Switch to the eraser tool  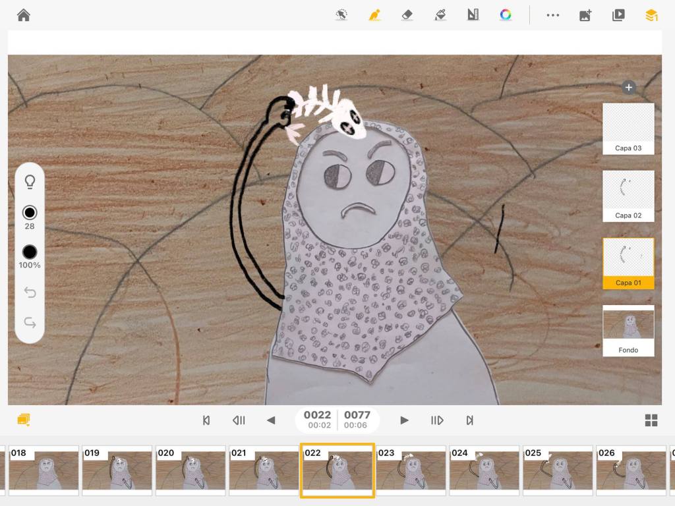(407, 14)
